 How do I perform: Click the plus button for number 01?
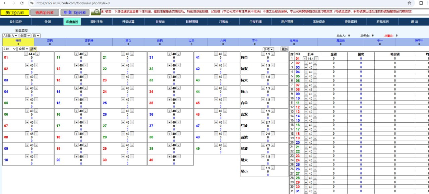tap(26, 54)
